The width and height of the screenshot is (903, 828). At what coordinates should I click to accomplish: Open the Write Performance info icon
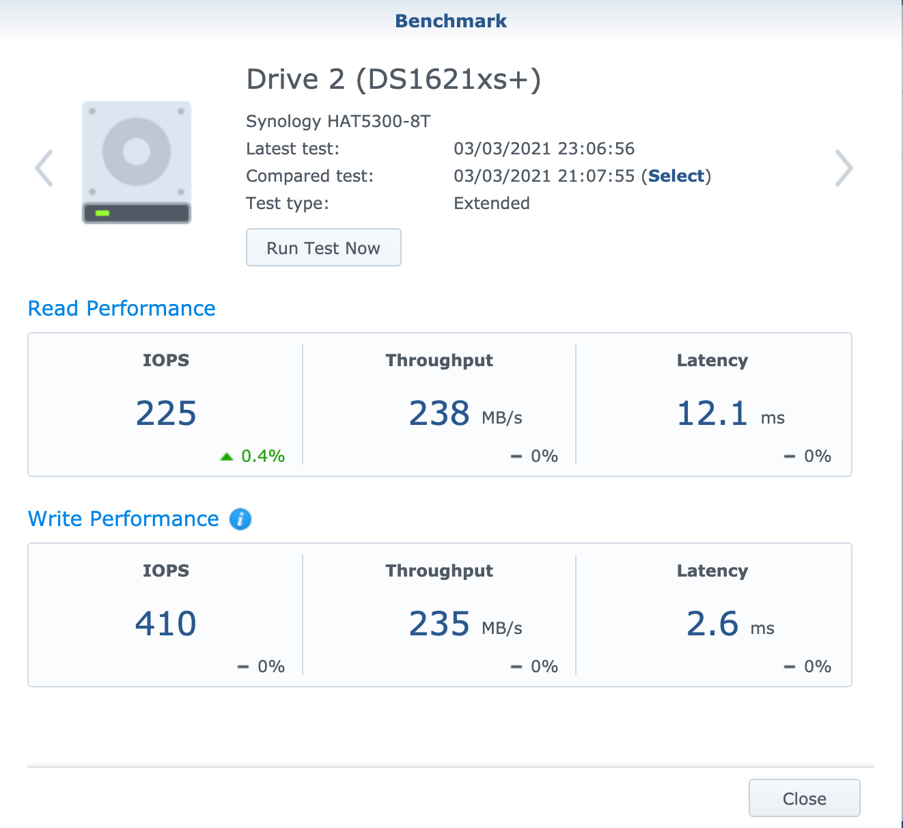coord(240,519)
